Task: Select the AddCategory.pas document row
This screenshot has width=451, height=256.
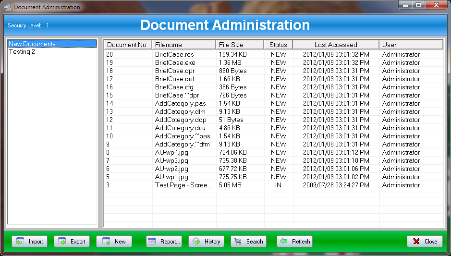Action: tap(180, 103)
